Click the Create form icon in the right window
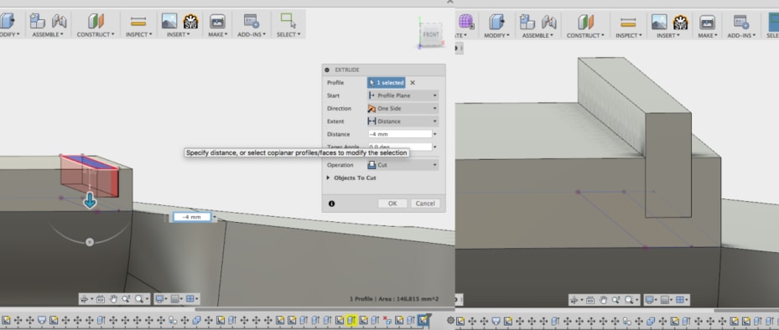779x330 pixels. (x=466, y=21)
